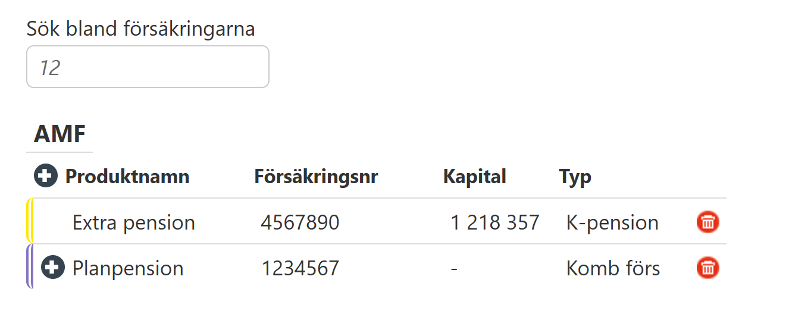
Task: Click purple color marker beside Planpension
Action: pyautogui.click(x=30, y=266)
